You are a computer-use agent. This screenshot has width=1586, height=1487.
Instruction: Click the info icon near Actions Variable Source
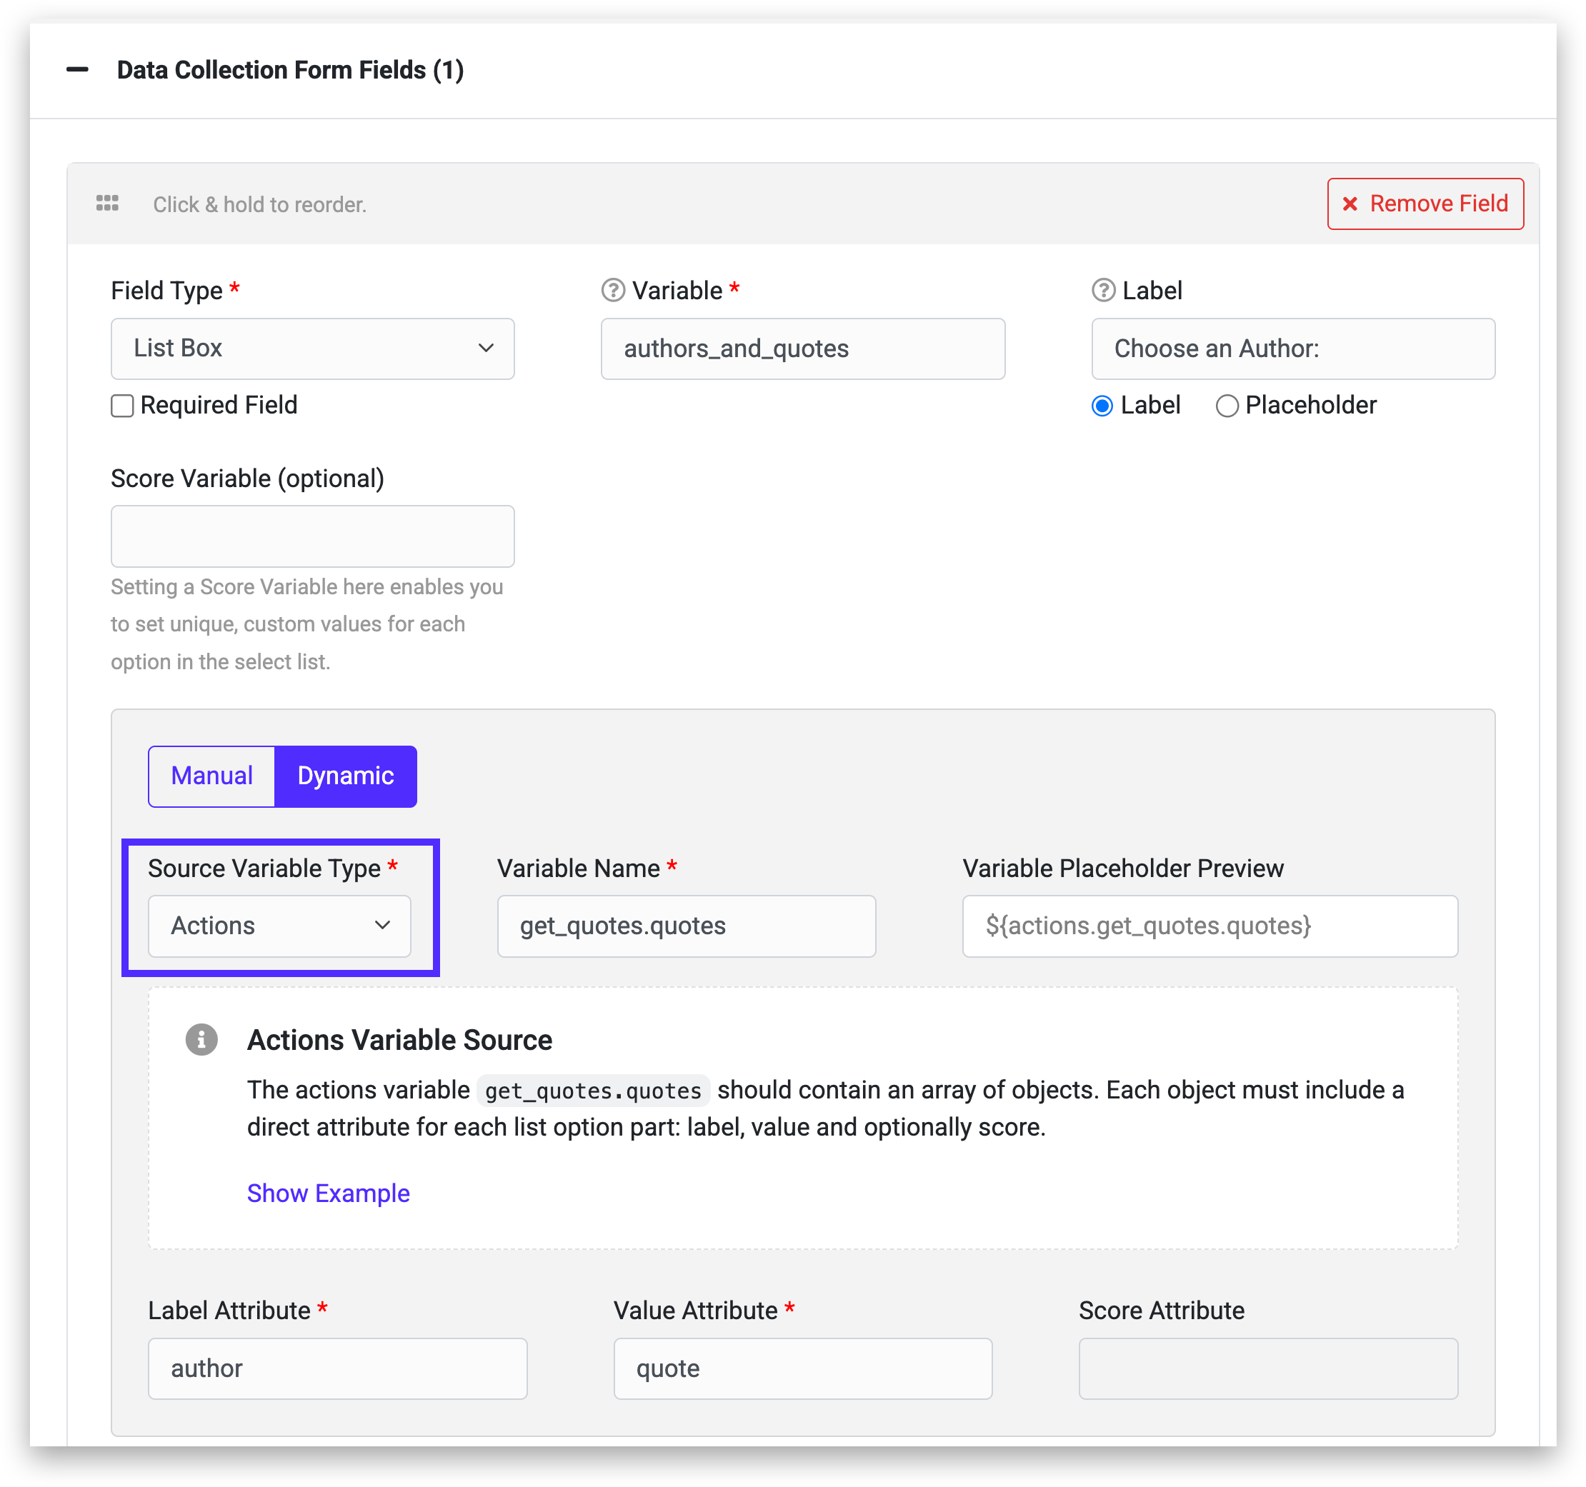(201, 1039)
